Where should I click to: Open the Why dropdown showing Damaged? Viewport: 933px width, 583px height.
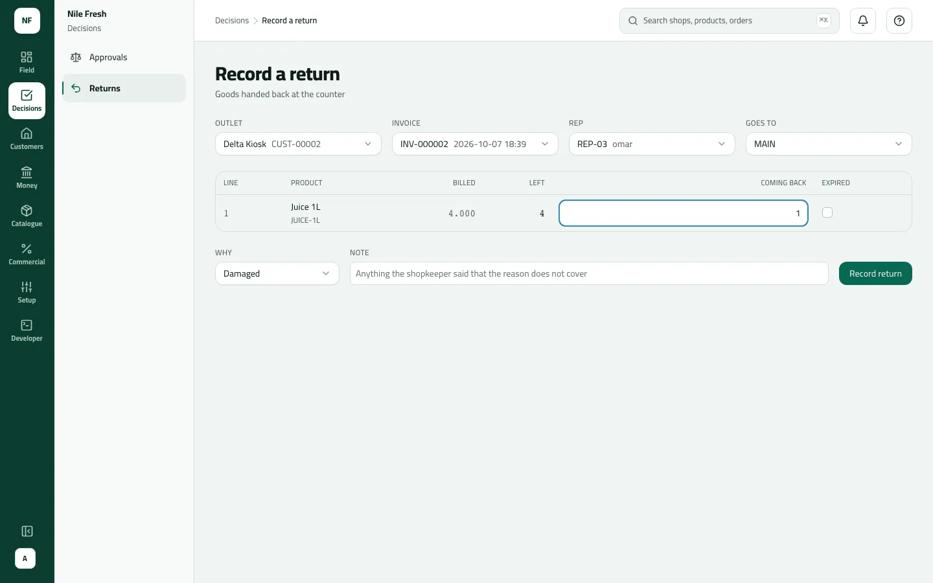point(277,273)
